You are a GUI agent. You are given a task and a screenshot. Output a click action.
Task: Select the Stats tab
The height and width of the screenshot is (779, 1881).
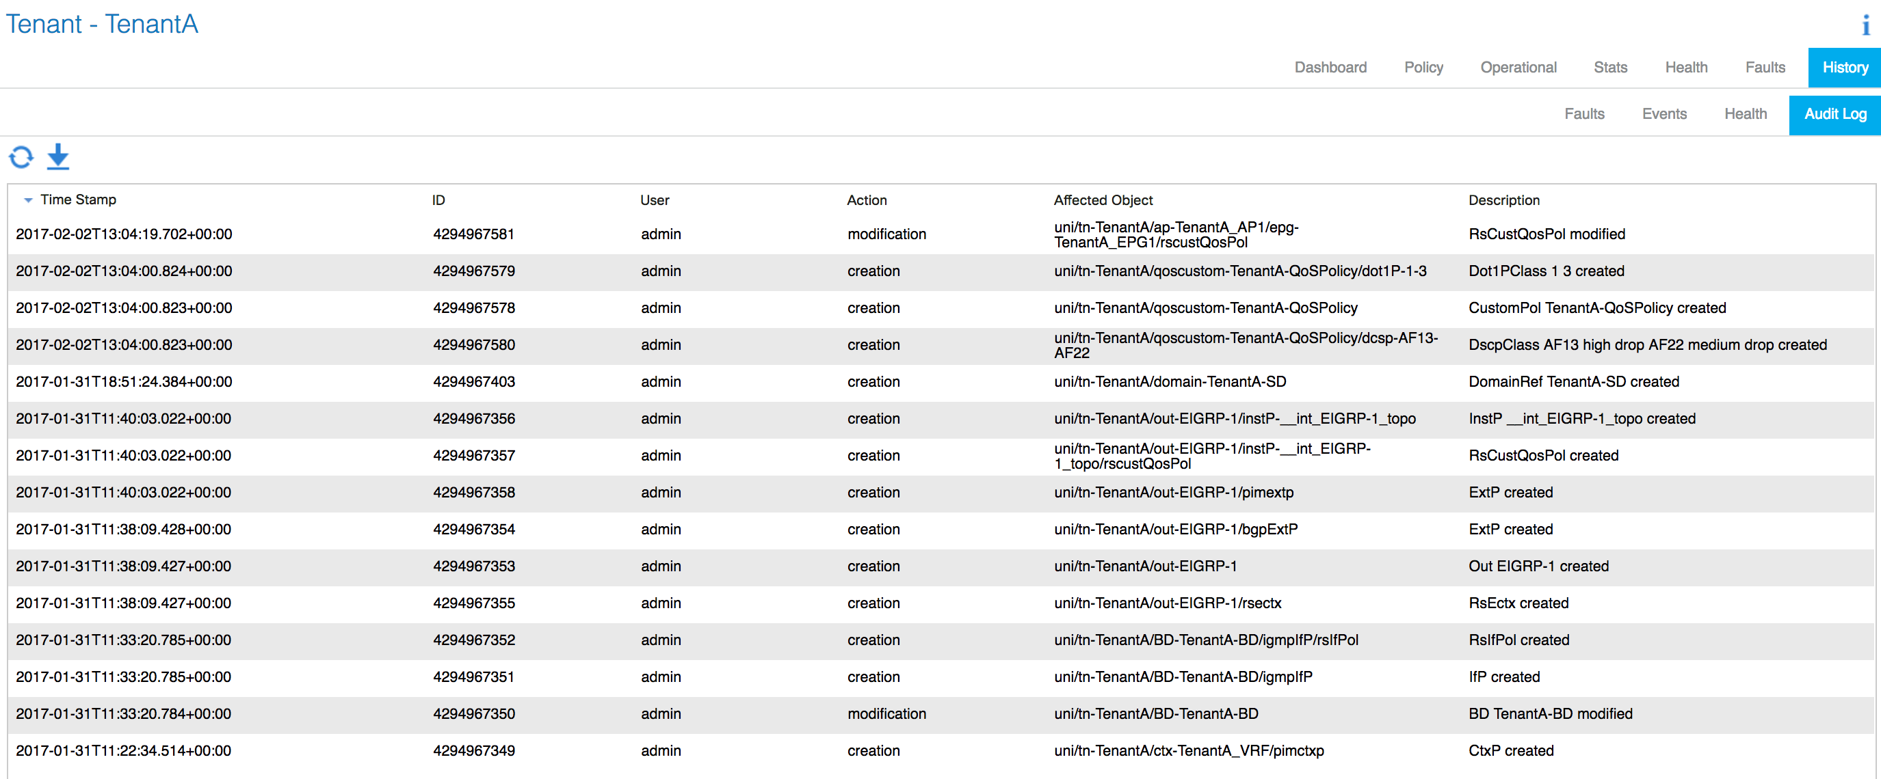1610,67
